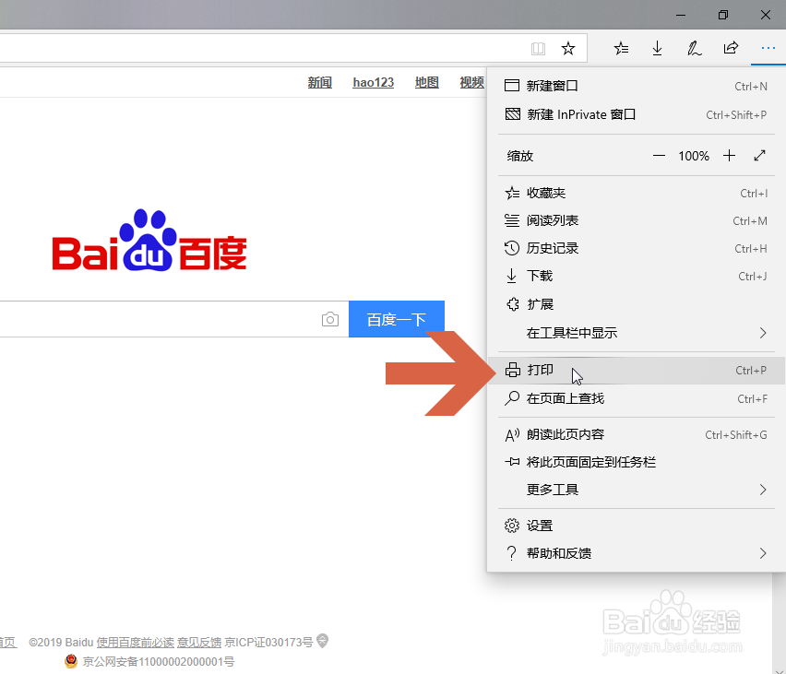This screenshot has height=674, width=786.
Task: Decrease zoom with minus button
Action: pyautogui.click(x=659, y=156)
